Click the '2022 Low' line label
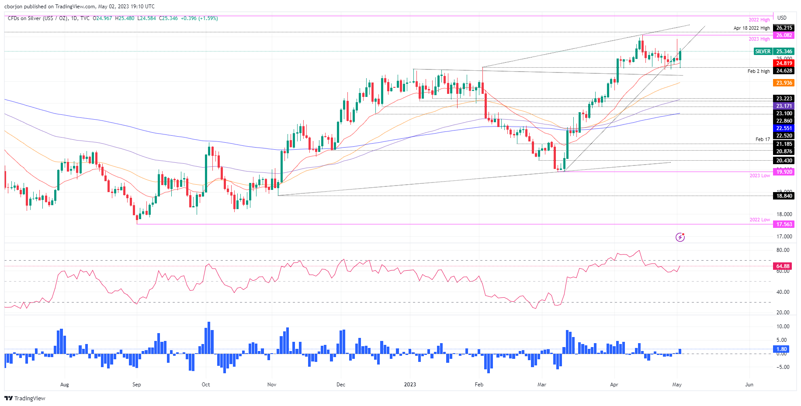Image resolution: width=801 pixels, height=406 pixels. pos(760,220)
